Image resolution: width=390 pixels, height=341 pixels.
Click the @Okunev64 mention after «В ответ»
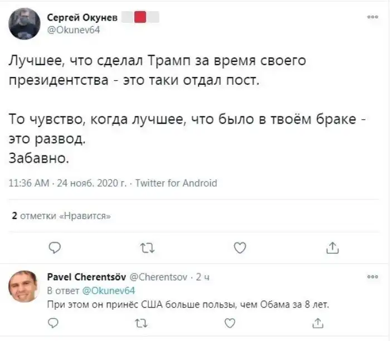click(x=109, y=290)
